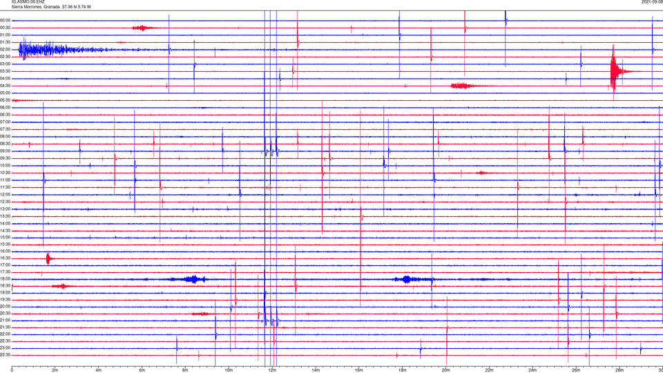663x373 pixels.
Task: Select the 14:00 trace time label
Action: click(6, 224)
